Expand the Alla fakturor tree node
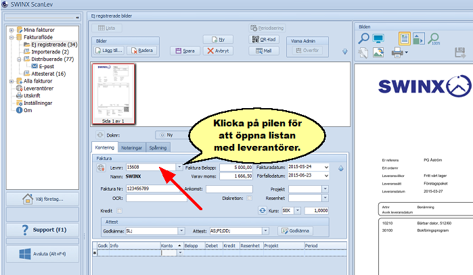Image resolution: width=473 pixels, height=275 pixels. point(12,81)
